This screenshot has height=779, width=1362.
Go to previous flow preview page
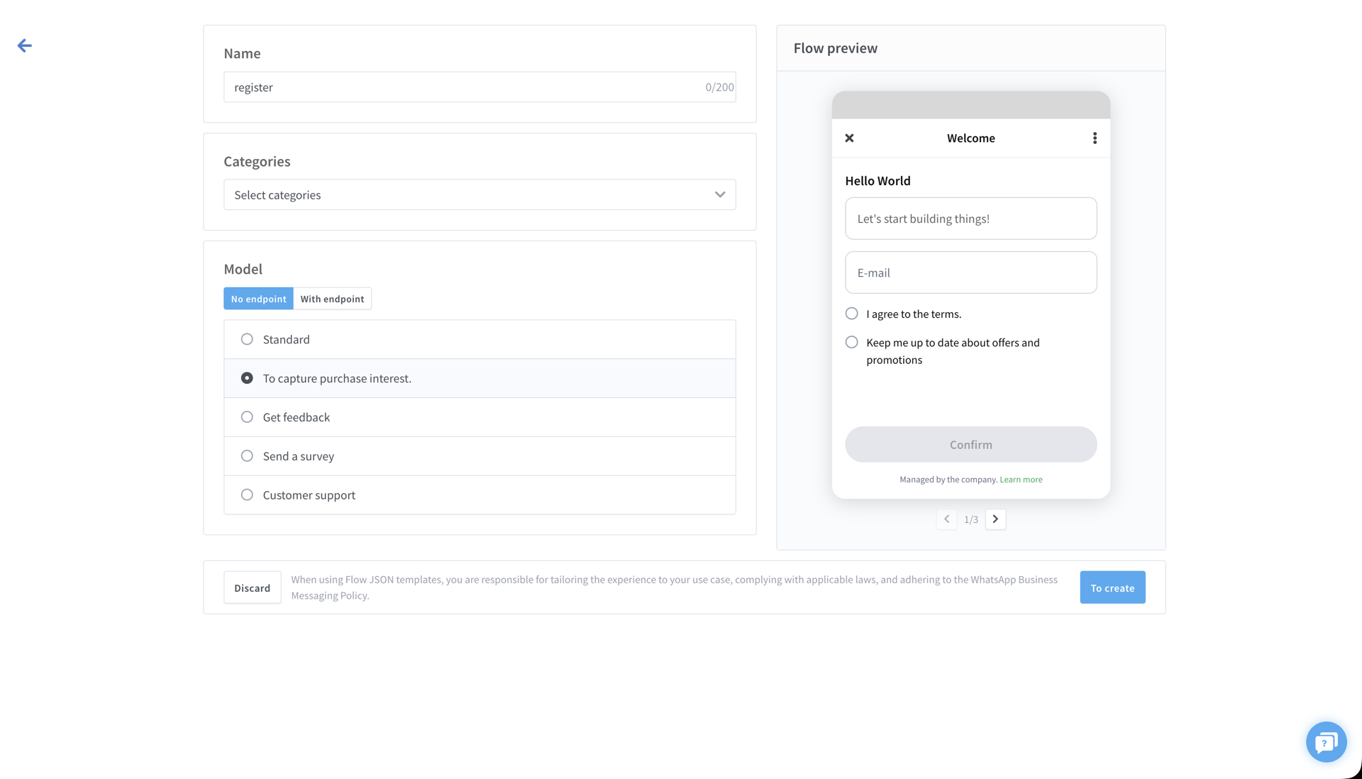pos(946,519)
